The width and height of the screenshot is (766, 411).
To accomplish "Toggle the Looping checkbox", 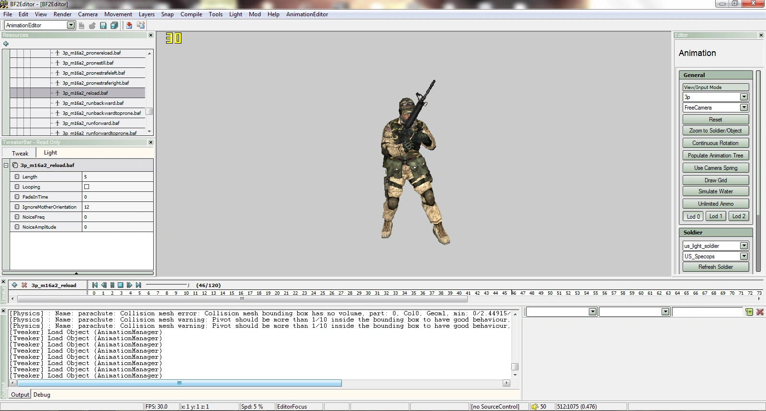I will (87, 187).
